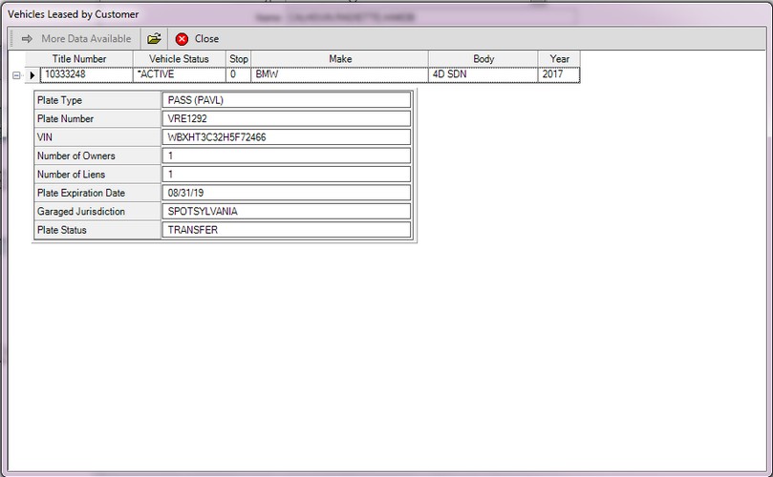773x477 pixels.
Task: Click the Plate Expiration Date label
Action: click(x=81, y=193)
